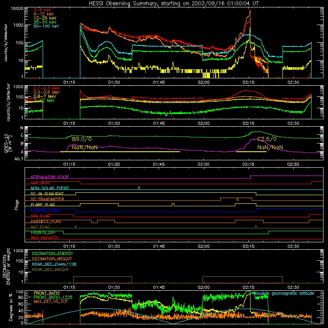Select the GAP_FLAG label
This screenshot has height=328, width=328.
click(40, 182)
